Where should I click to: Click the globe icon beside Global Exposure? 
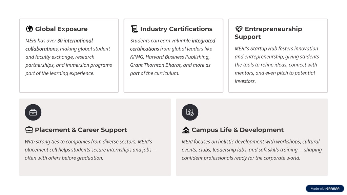click(29, 29)
